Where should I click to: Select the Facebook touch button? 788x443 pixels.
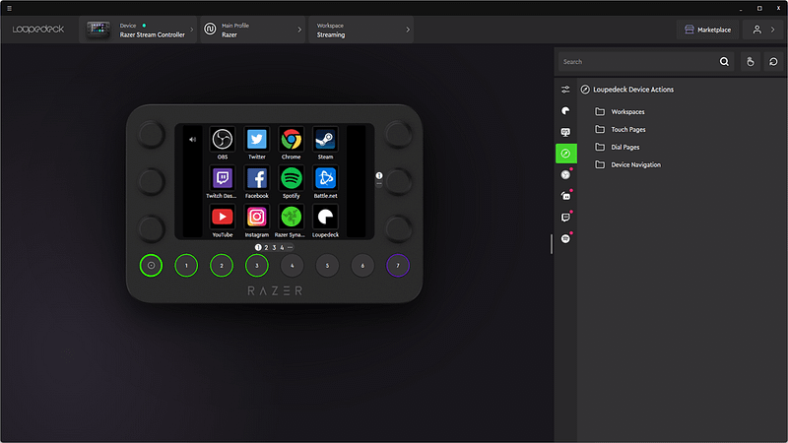[x=257, y=178]
